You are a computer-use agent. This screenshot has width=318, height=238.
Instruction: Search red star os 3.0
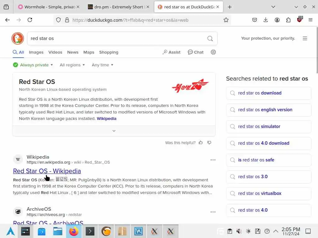click(x=269, y=177)
